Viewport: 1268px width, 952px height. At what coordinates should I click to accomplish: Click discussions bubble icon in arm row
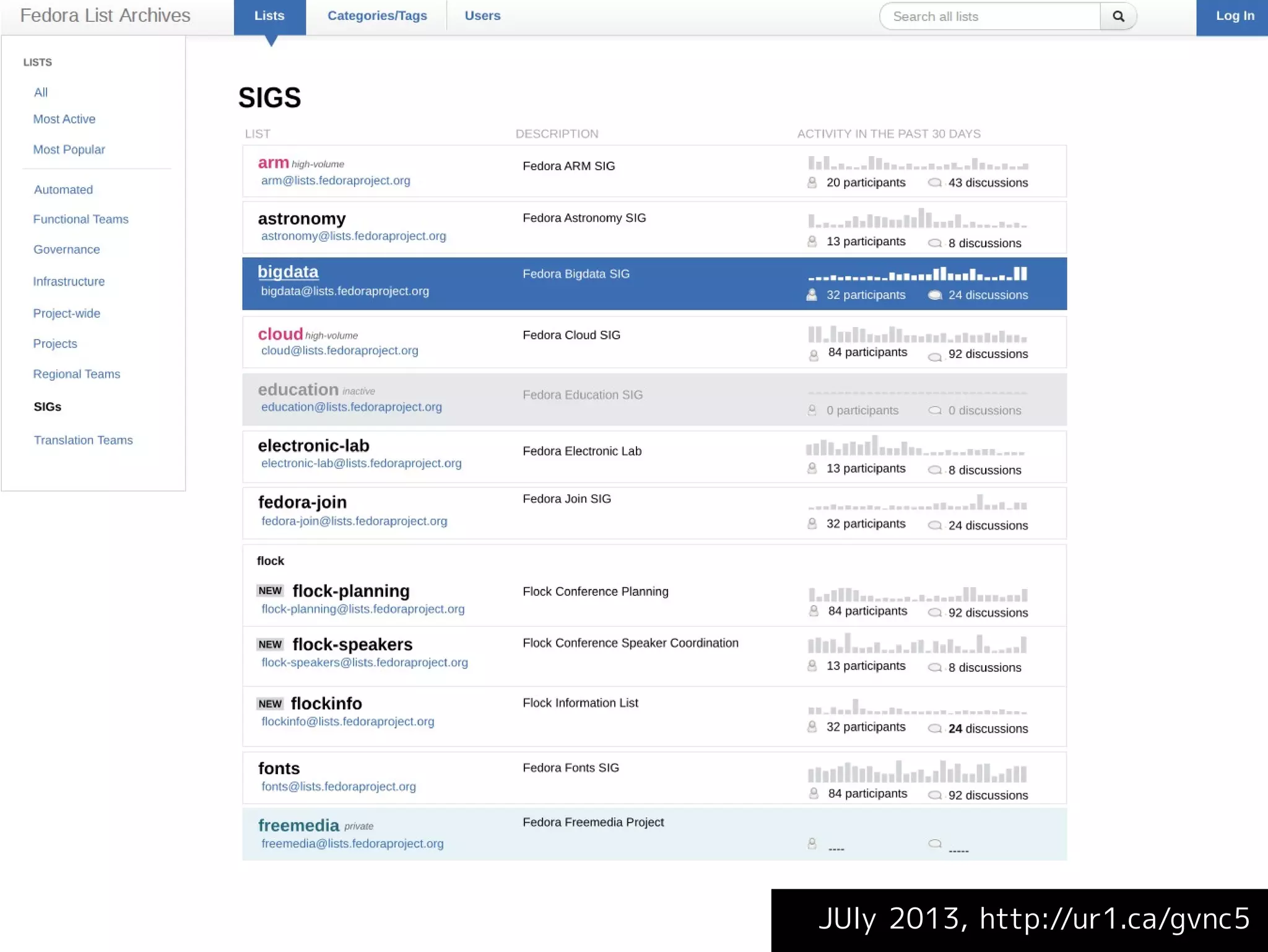[x=935, y=183]
